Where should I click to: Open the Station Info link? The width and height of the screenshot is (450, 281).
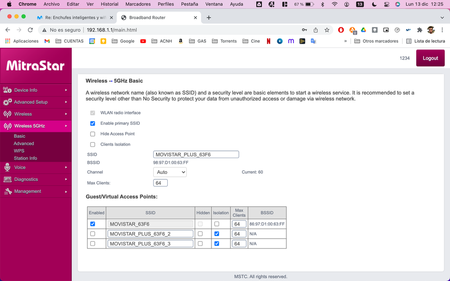25,159
